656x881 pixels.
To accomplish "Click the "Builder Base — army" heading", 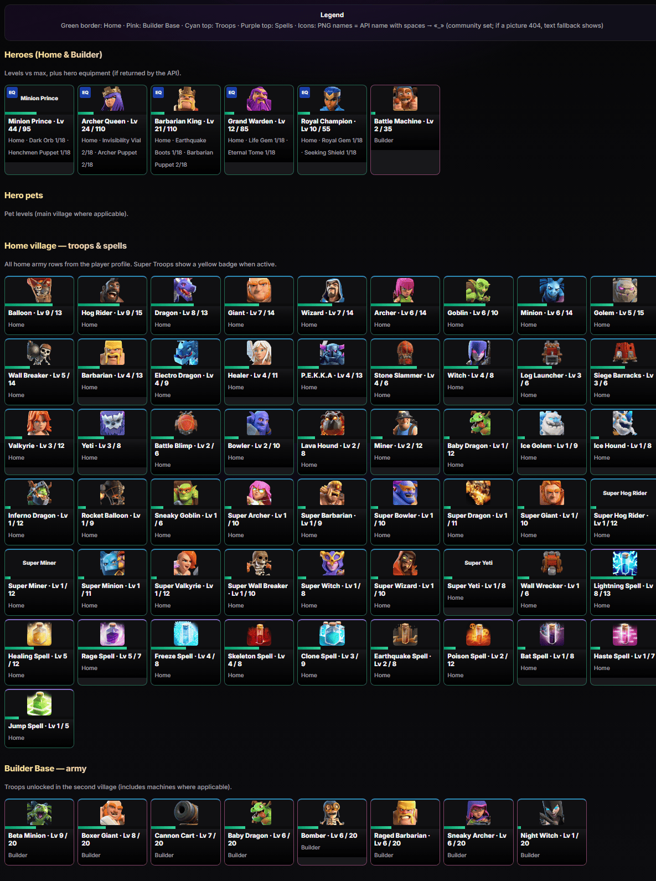I will (45, 769).
